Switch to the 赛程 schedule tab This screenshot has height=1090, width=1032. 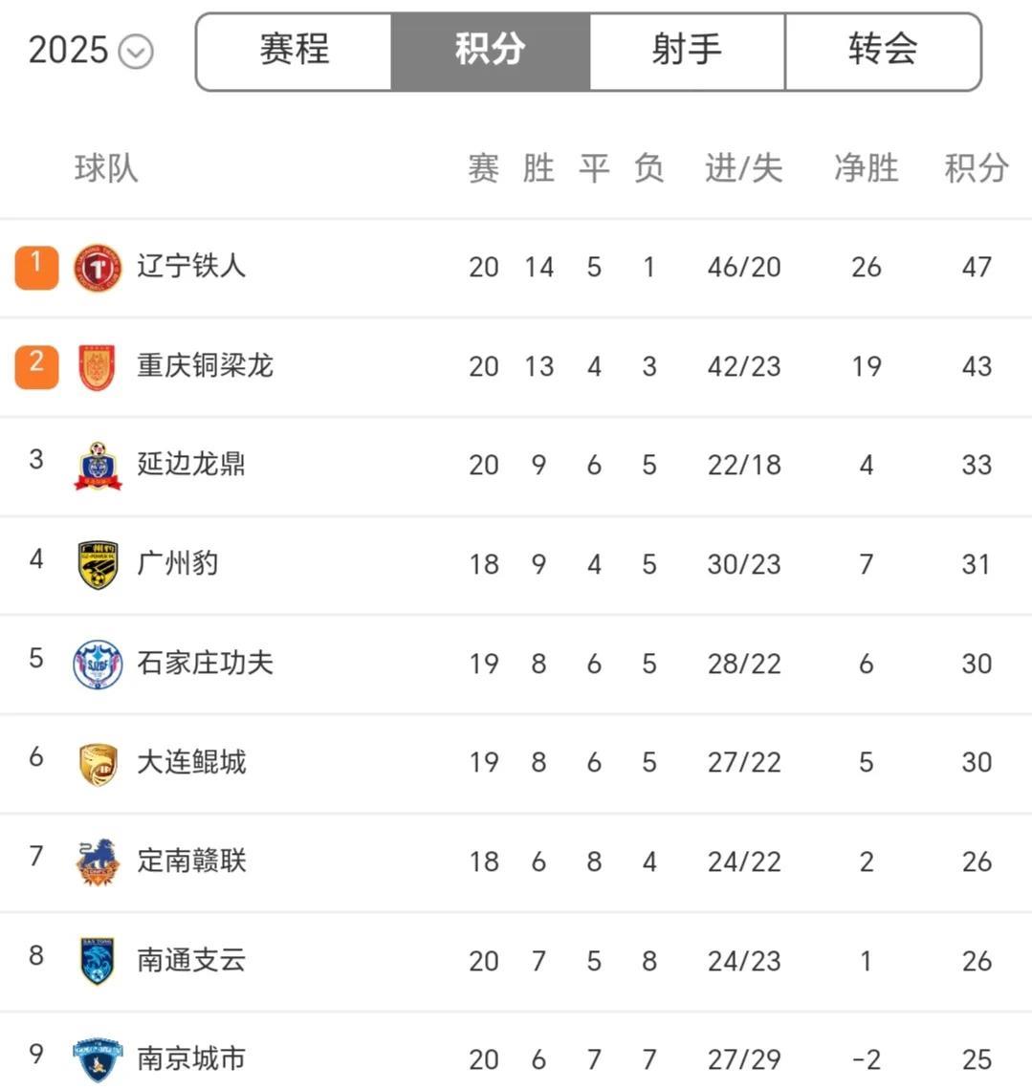[x=295, y=50]
